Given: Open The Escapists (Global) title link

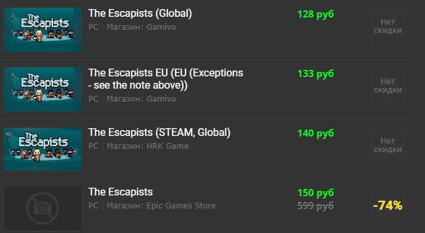Looking at the screenshot, I should coord(140,14).
